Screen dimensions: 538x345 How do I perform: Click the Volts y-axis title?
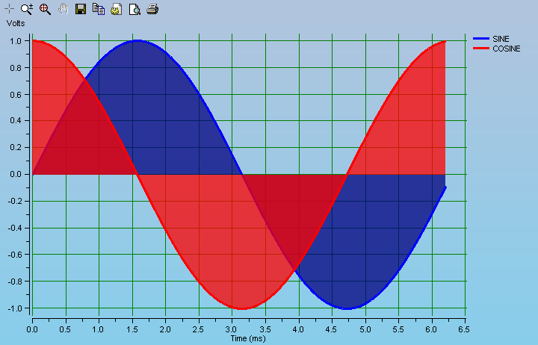[x=16, y=23]
